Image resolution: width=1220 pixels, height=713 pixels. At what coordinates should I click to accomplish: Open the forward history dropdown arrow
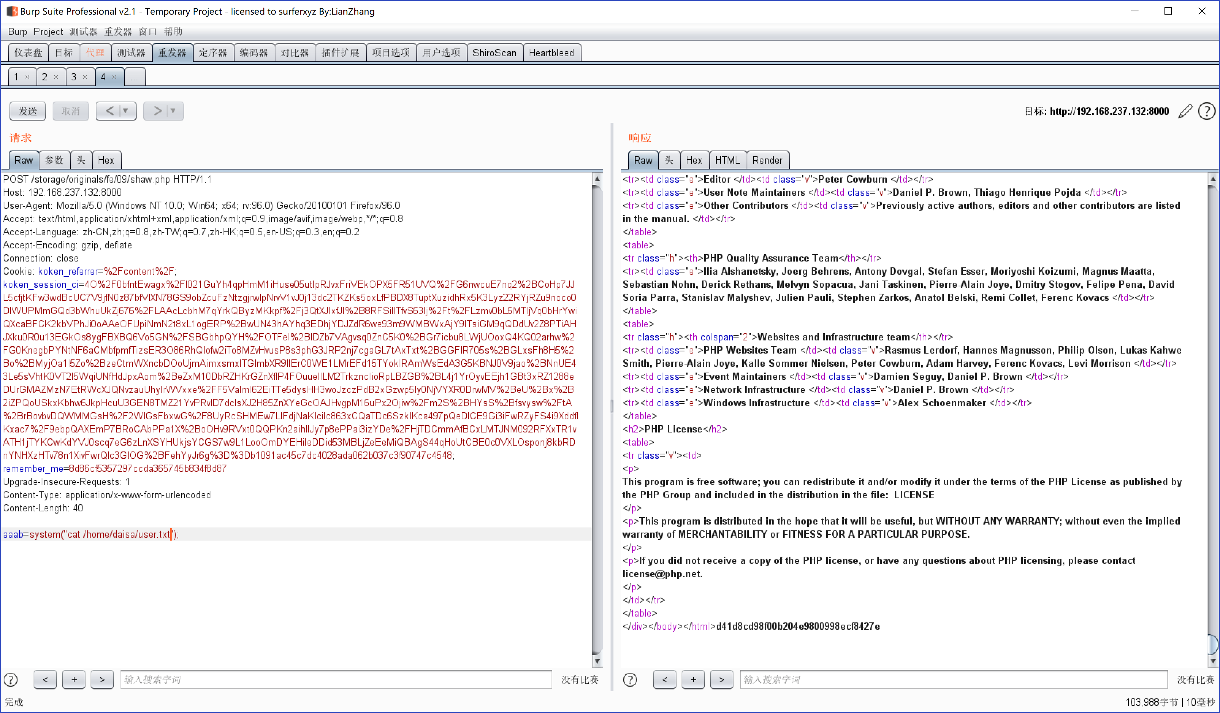pos(173,111)
